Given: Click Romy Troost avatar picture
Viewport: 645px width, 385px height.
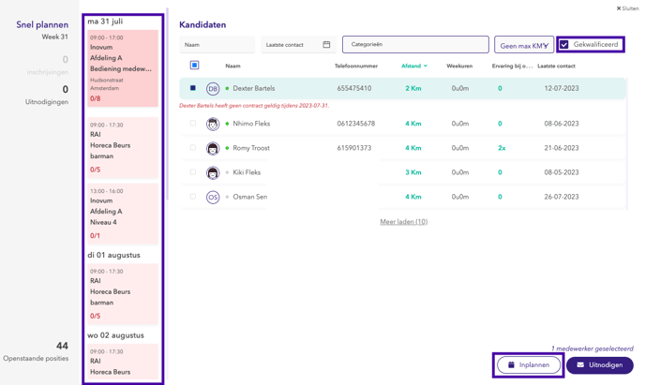Looking at the screenshot, I should pyautogui.click(x=213, y=148).
